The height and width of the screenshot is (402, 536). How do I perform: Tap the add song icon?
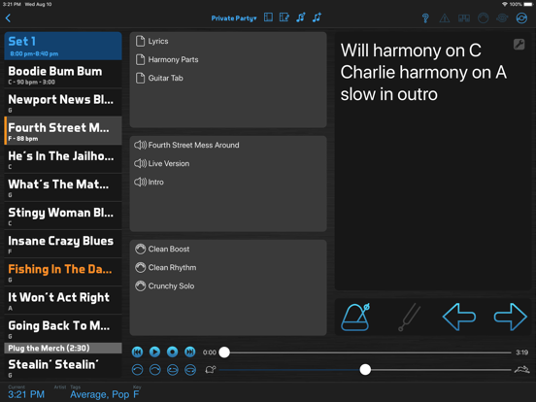click(317, 17)
